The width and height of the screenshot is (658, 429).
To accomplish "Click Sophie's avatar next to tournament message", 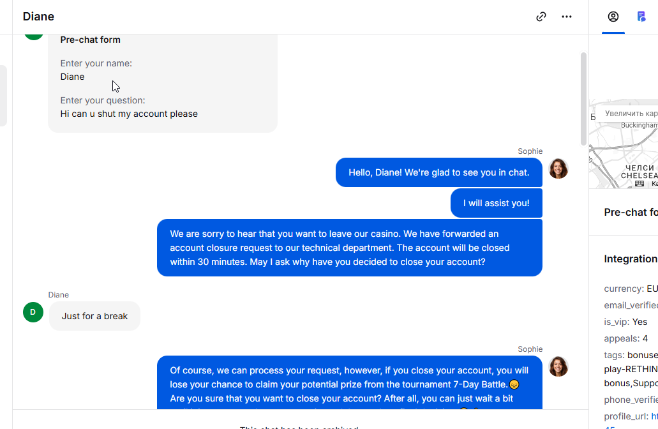I will (x=558, y=366).
